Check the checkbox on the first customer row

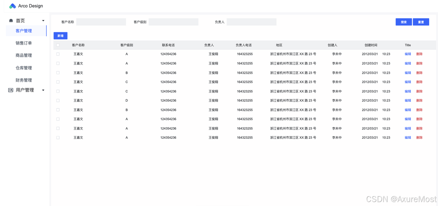click(58, 54)
